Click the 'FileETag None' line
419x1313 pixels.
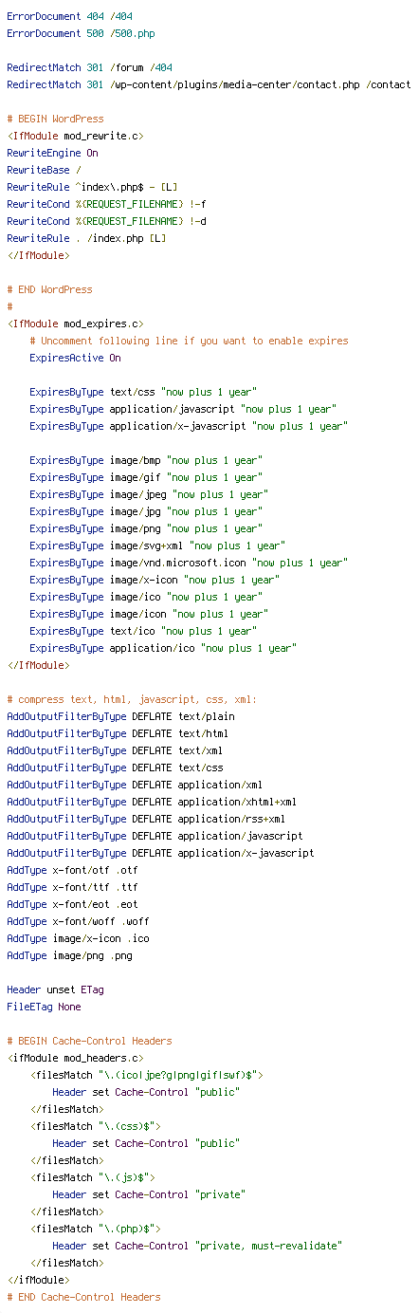[x=44, y=1007]
